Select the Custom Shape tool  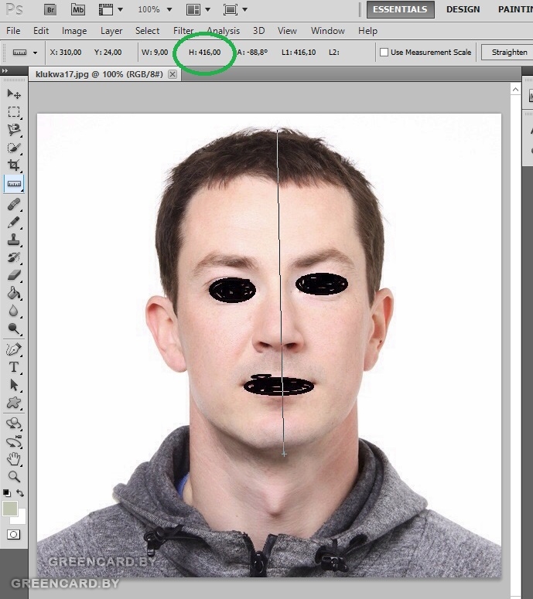[x=14, y=402]
